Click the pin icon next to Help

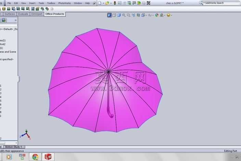94,3
